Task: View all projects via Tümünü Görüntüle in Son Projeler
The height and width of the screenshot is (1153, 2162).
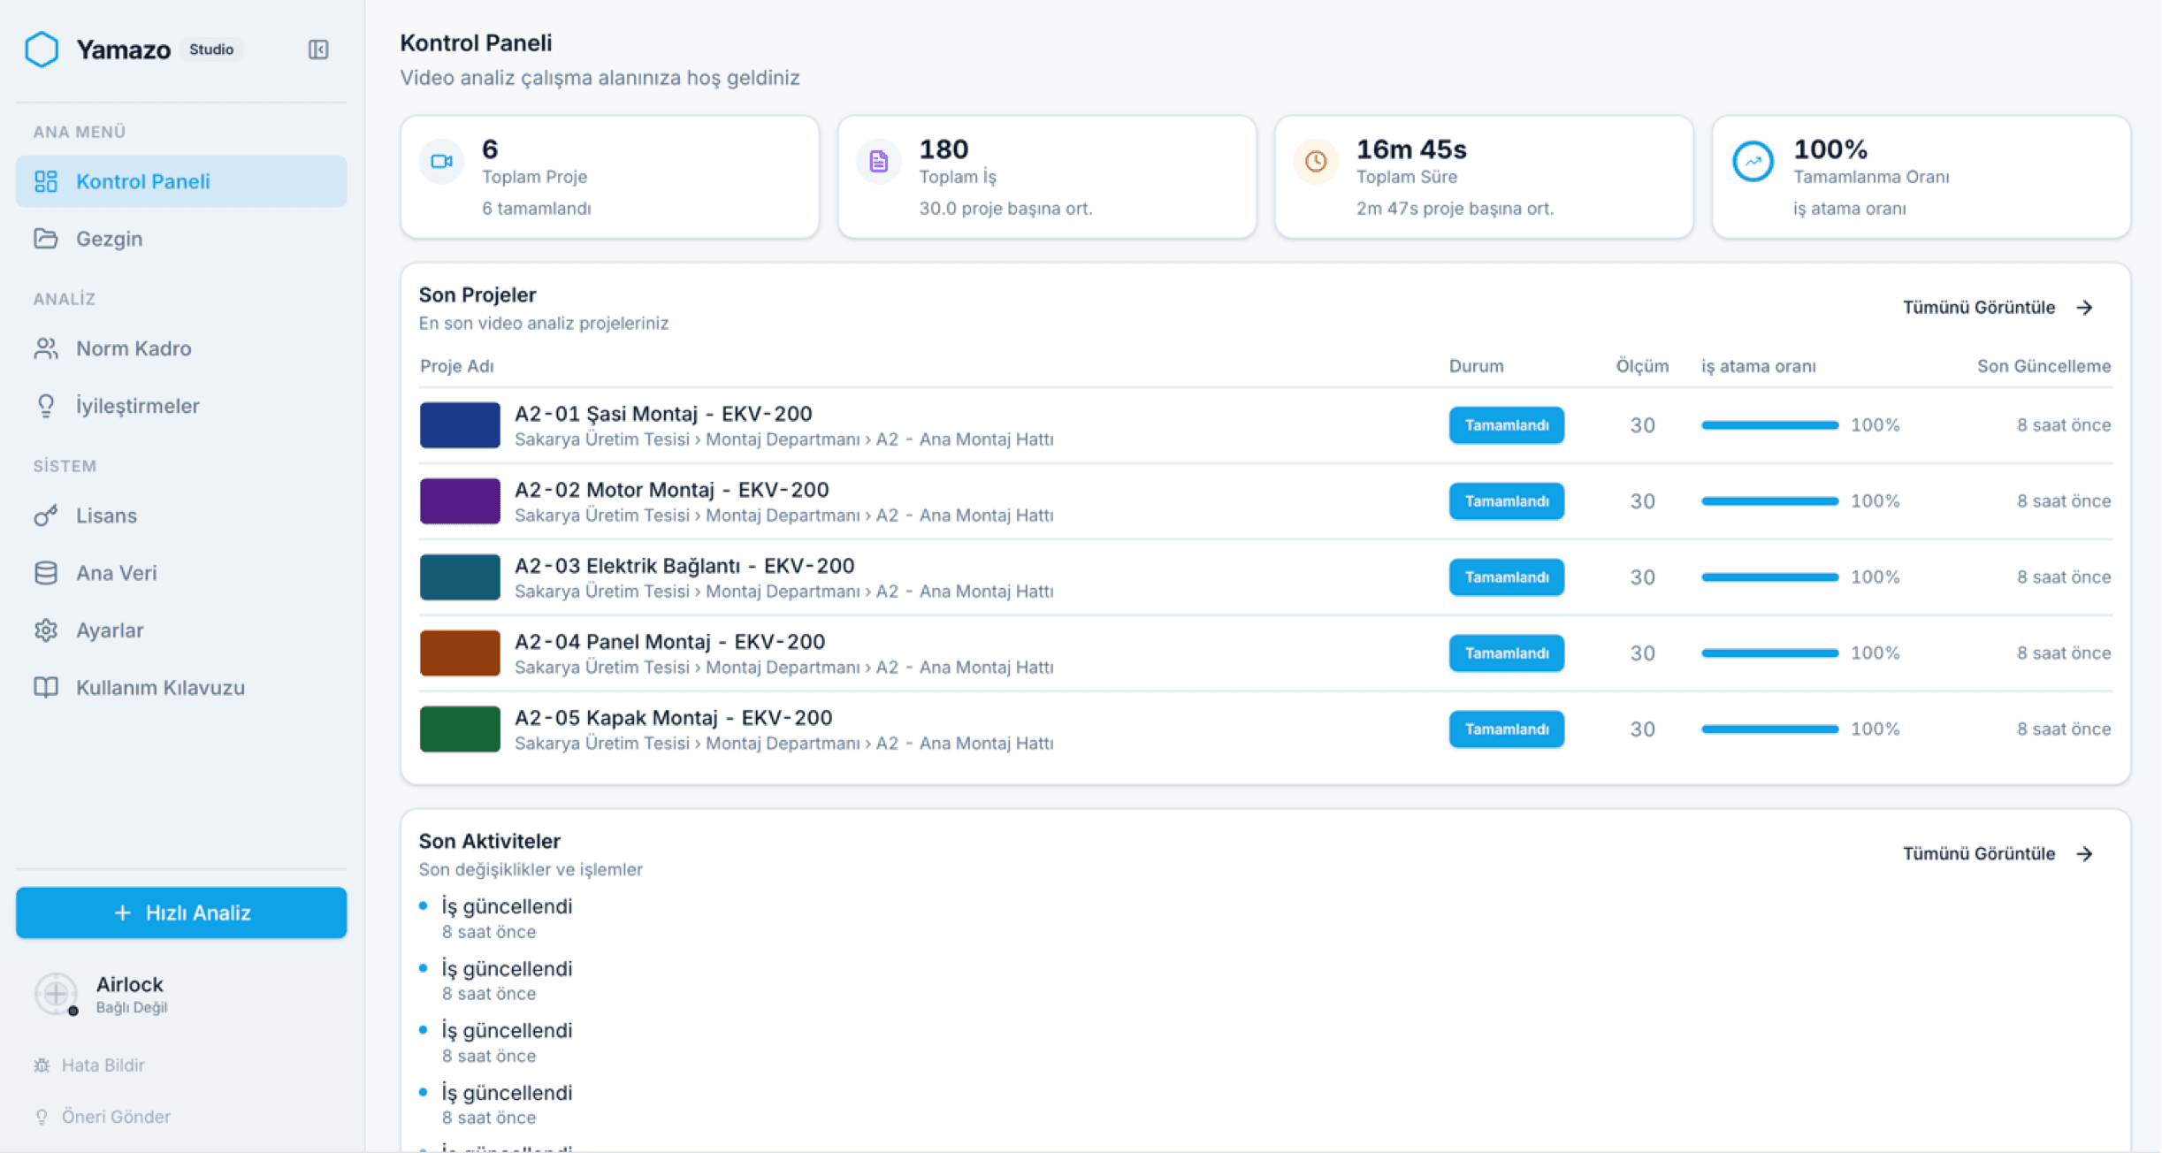Action: (x=1998, y=308)
